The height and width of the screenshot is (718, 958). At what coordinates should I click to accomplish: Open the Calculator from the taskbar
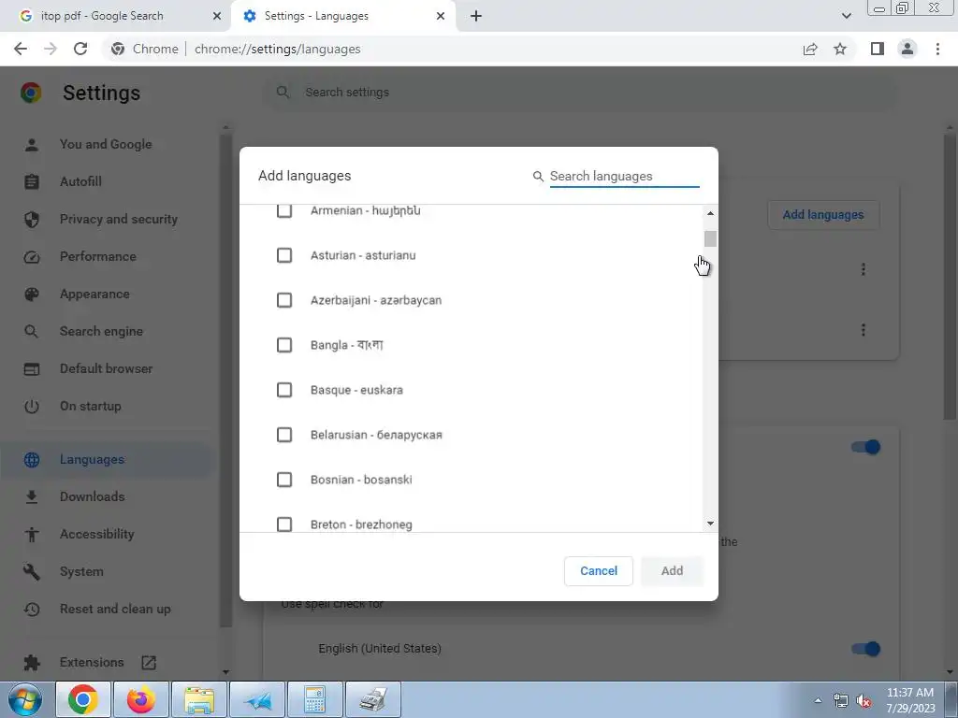(315, 699)
